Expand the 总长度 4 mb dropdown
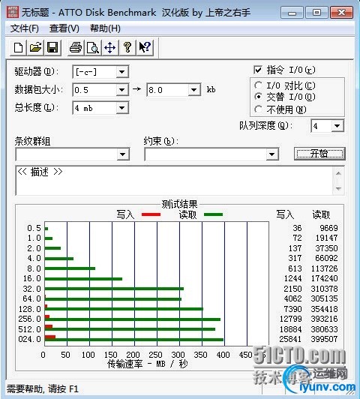The height and width of the screenshot is (399, 360). pos(121,108)
